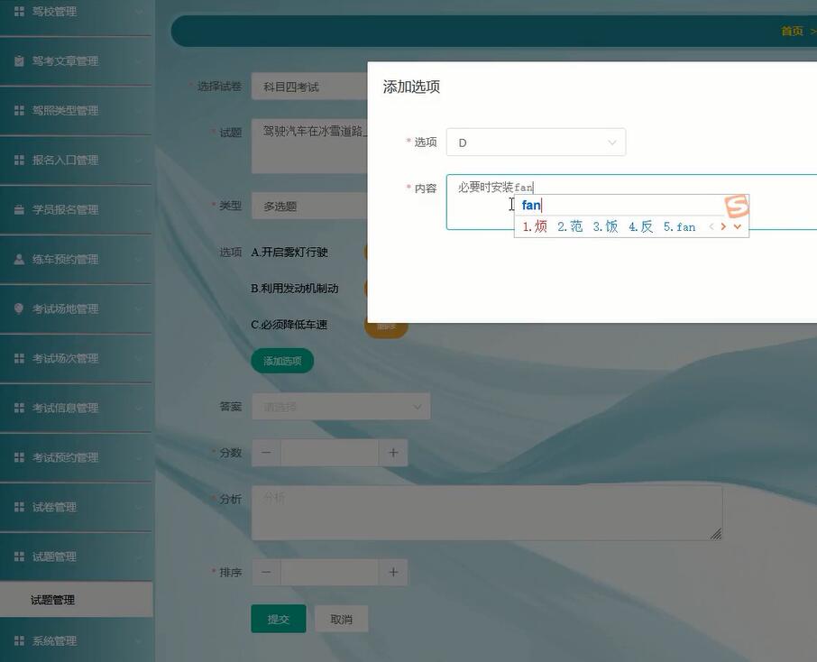Viewport: 817px width, 662px height.
Task: Select highlighted 试题管理 submenu item
Action: (76, 600)
